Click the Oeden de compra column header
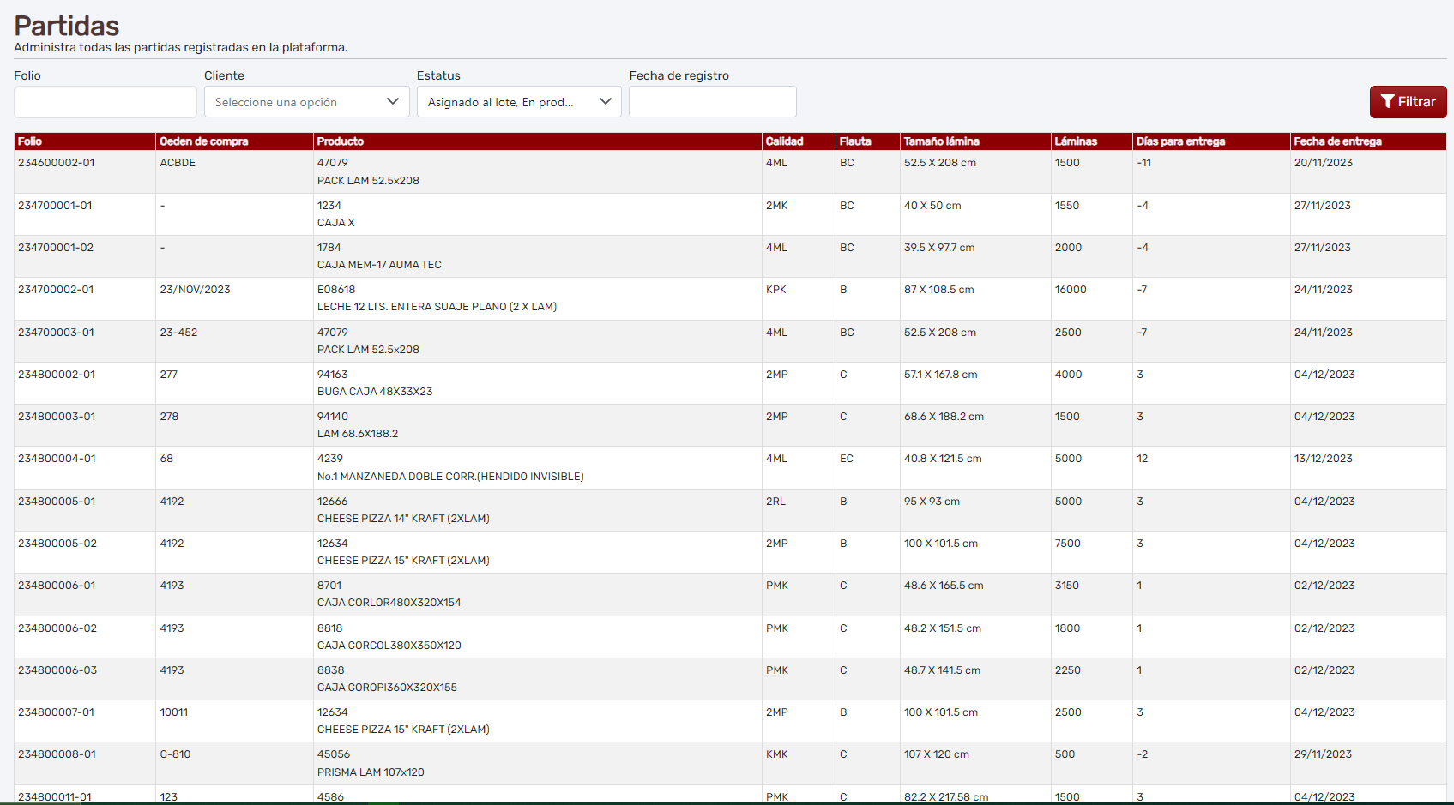The image size is (1454, 805). point(204,141)
